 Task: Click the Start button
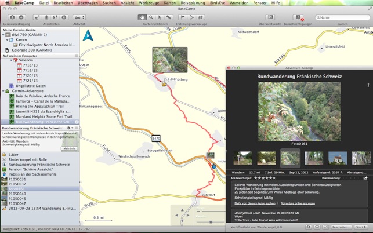[361, 227]
